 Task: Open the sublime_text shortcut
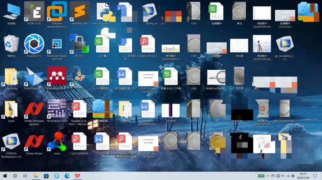click(80, 13)
